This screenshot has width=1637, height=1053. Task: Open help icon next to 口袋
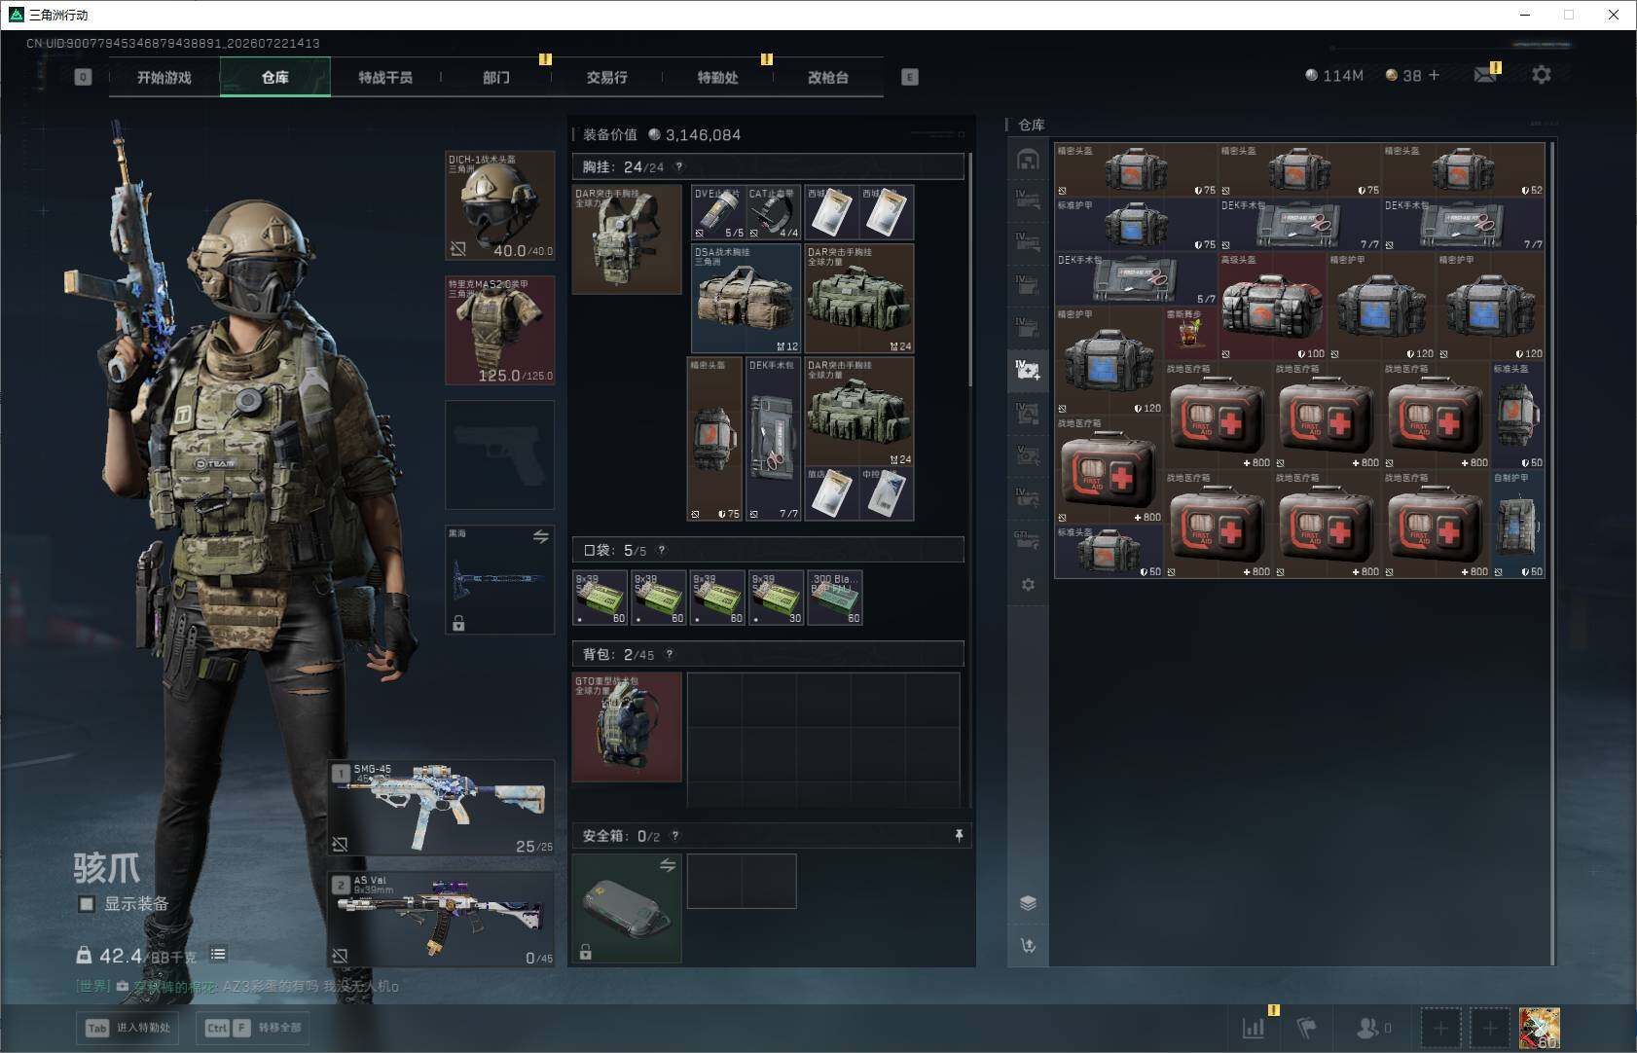(662, 550)
